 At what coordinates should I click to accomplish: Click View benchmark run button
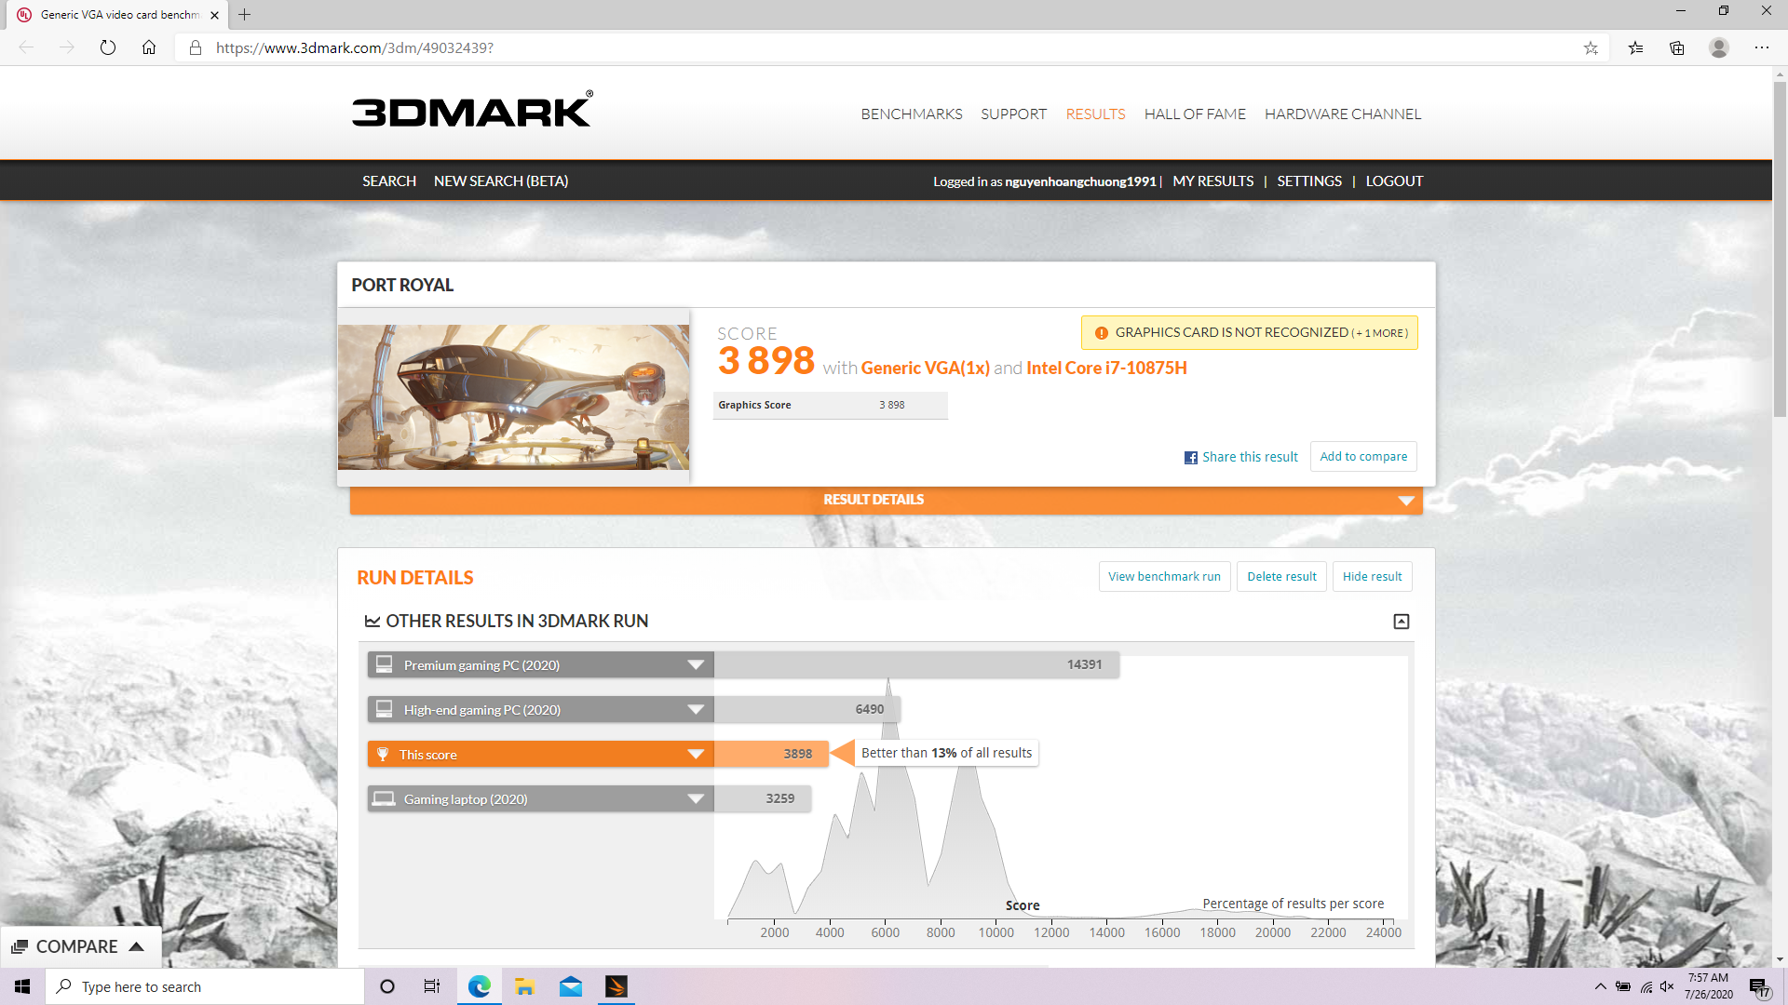[x=1164, y=576]
